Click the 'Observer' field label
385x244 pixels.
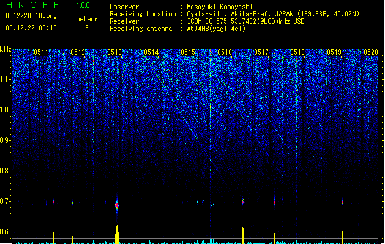coord(124,7)
